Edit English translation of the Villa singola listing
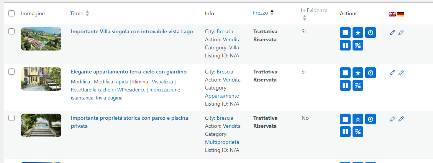 [392, 33]
